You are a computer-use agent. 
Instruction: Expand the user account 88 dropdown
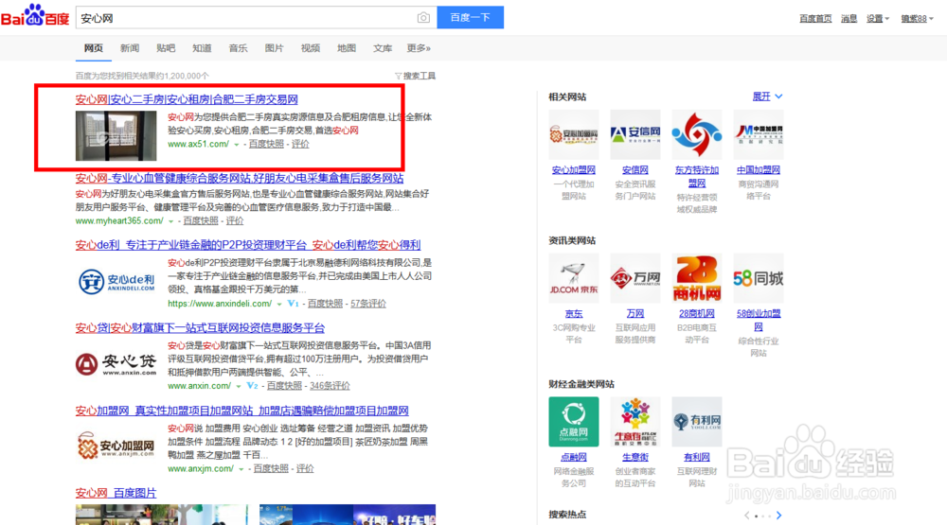click(x=917, y=19)
